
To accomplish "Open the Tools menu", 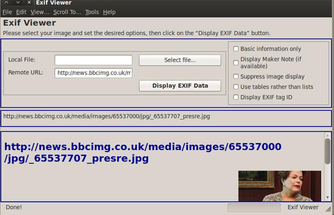I will pyautogui.click(x=92, y=12).
